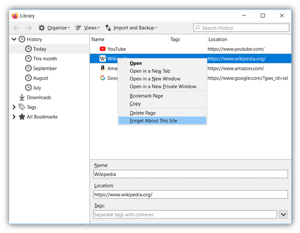Choose Open in a New Private Window
This screenshot has height=233, width=300.
point(162,87)
